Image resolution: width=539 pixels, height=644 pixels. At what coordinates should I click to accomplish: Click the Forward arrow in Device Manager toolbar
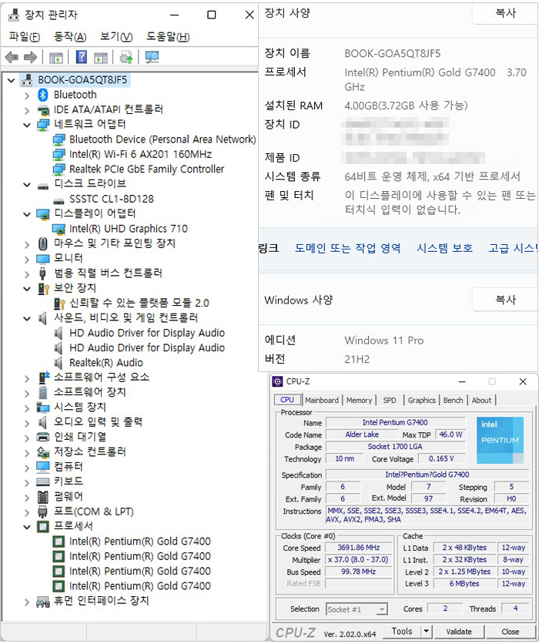click(30, 57)
